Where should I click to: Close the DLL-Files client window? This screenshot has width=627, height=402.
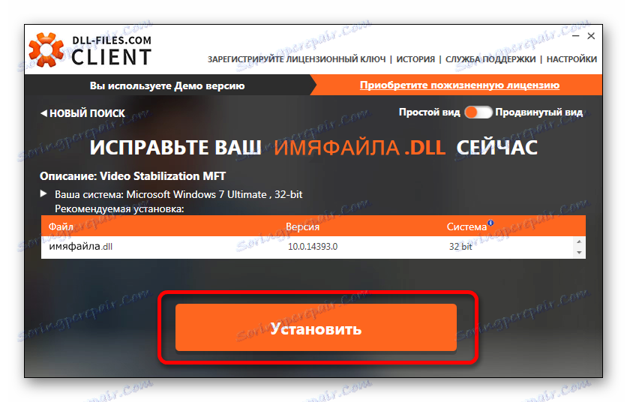pyautogui.click(x=591, y=36)
